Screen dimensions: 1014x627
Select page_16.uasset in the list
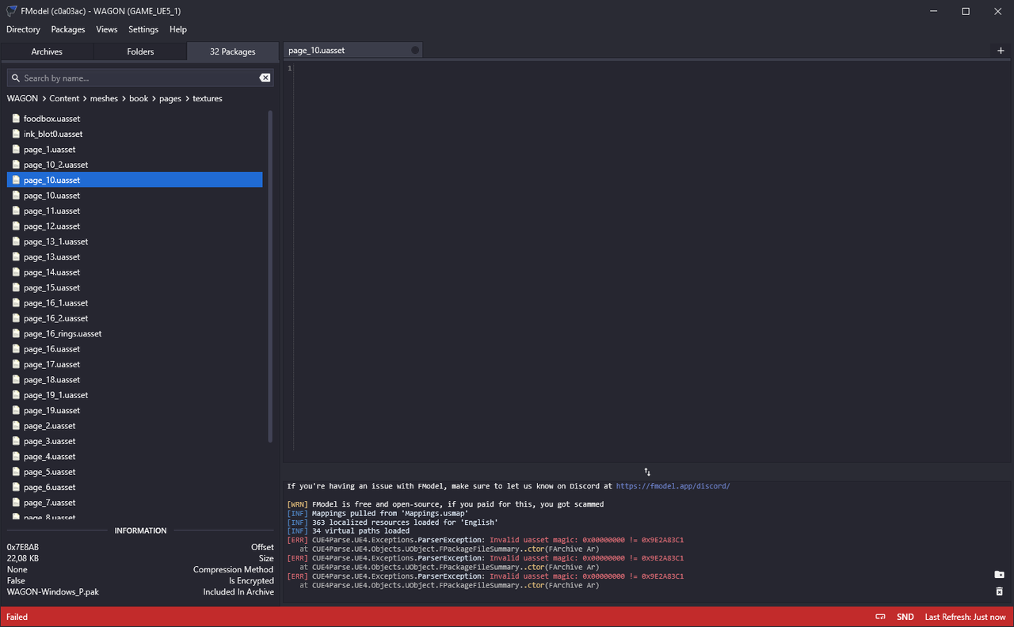tap(135, 349)
